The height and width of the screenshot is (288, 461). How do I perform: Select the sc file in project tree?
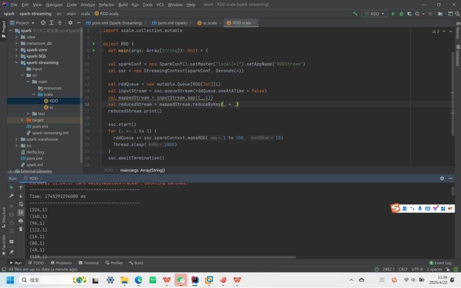[51, 107]
